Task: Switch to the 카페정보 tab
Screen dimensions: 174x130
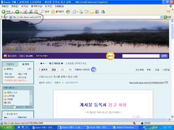Action: (10, 64)
